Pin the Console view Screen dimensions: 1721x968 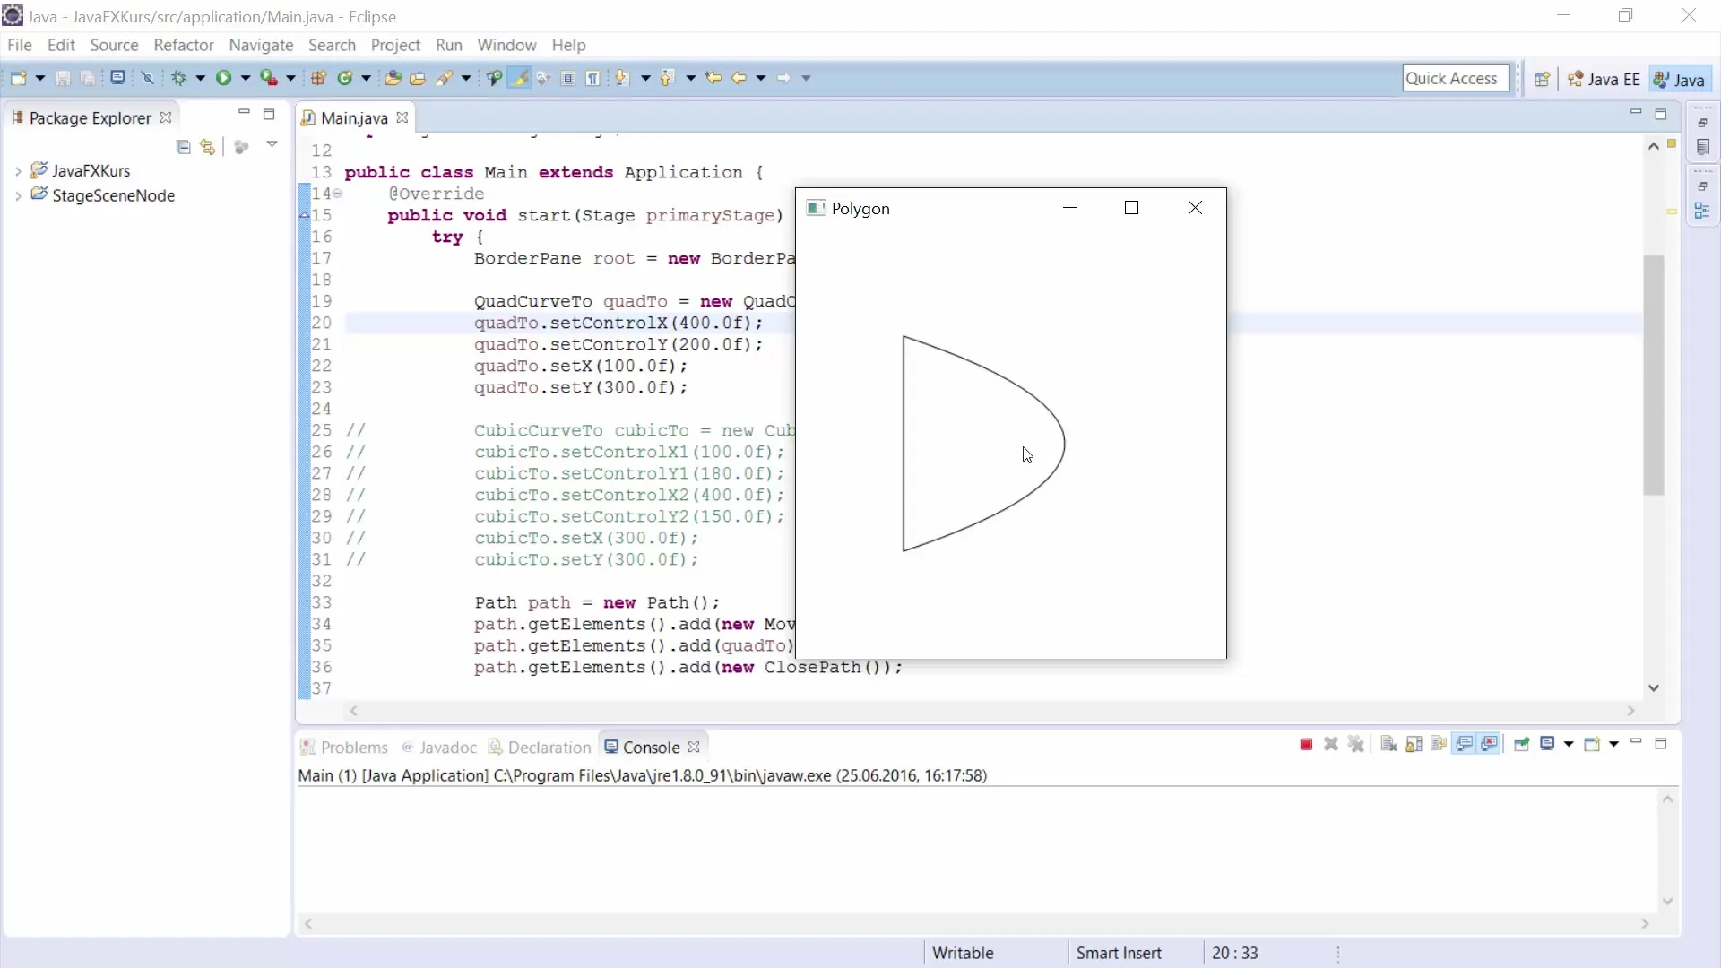(1521, 745)
